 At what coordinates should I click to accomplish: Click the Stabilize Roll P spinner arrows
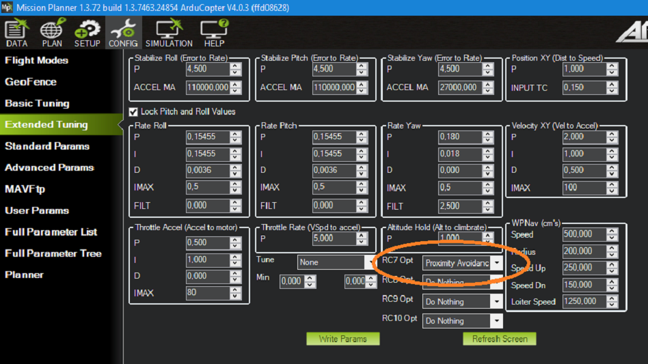click(x=235, y=69)
